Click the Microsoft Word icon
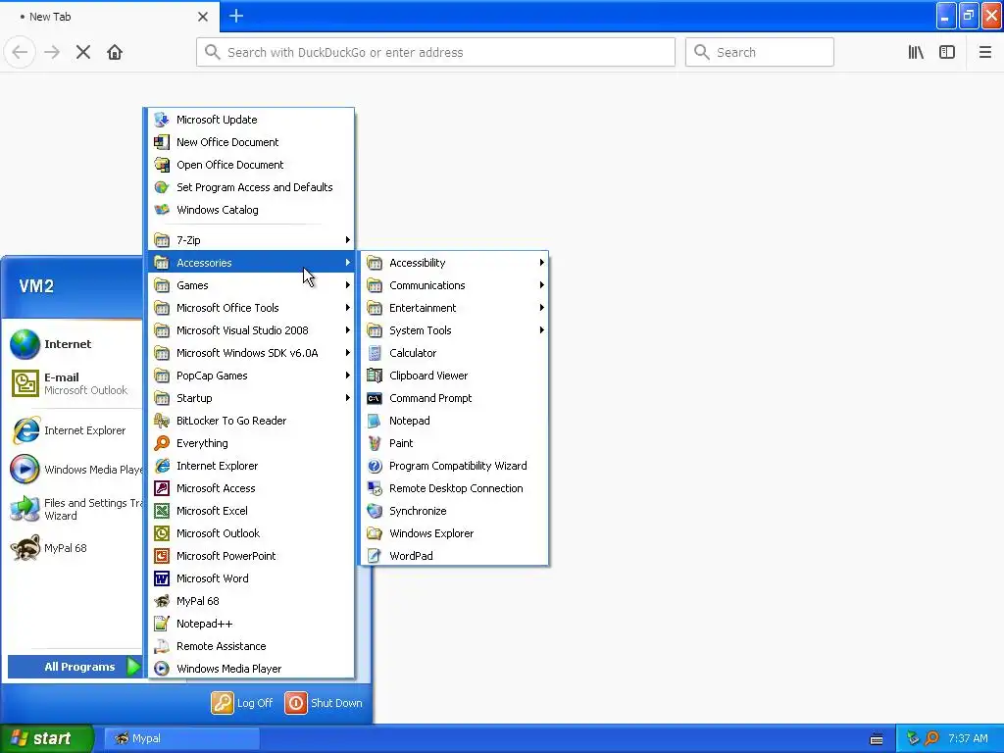This screenshot has height=753, width=1004. [x=162, y=578]
